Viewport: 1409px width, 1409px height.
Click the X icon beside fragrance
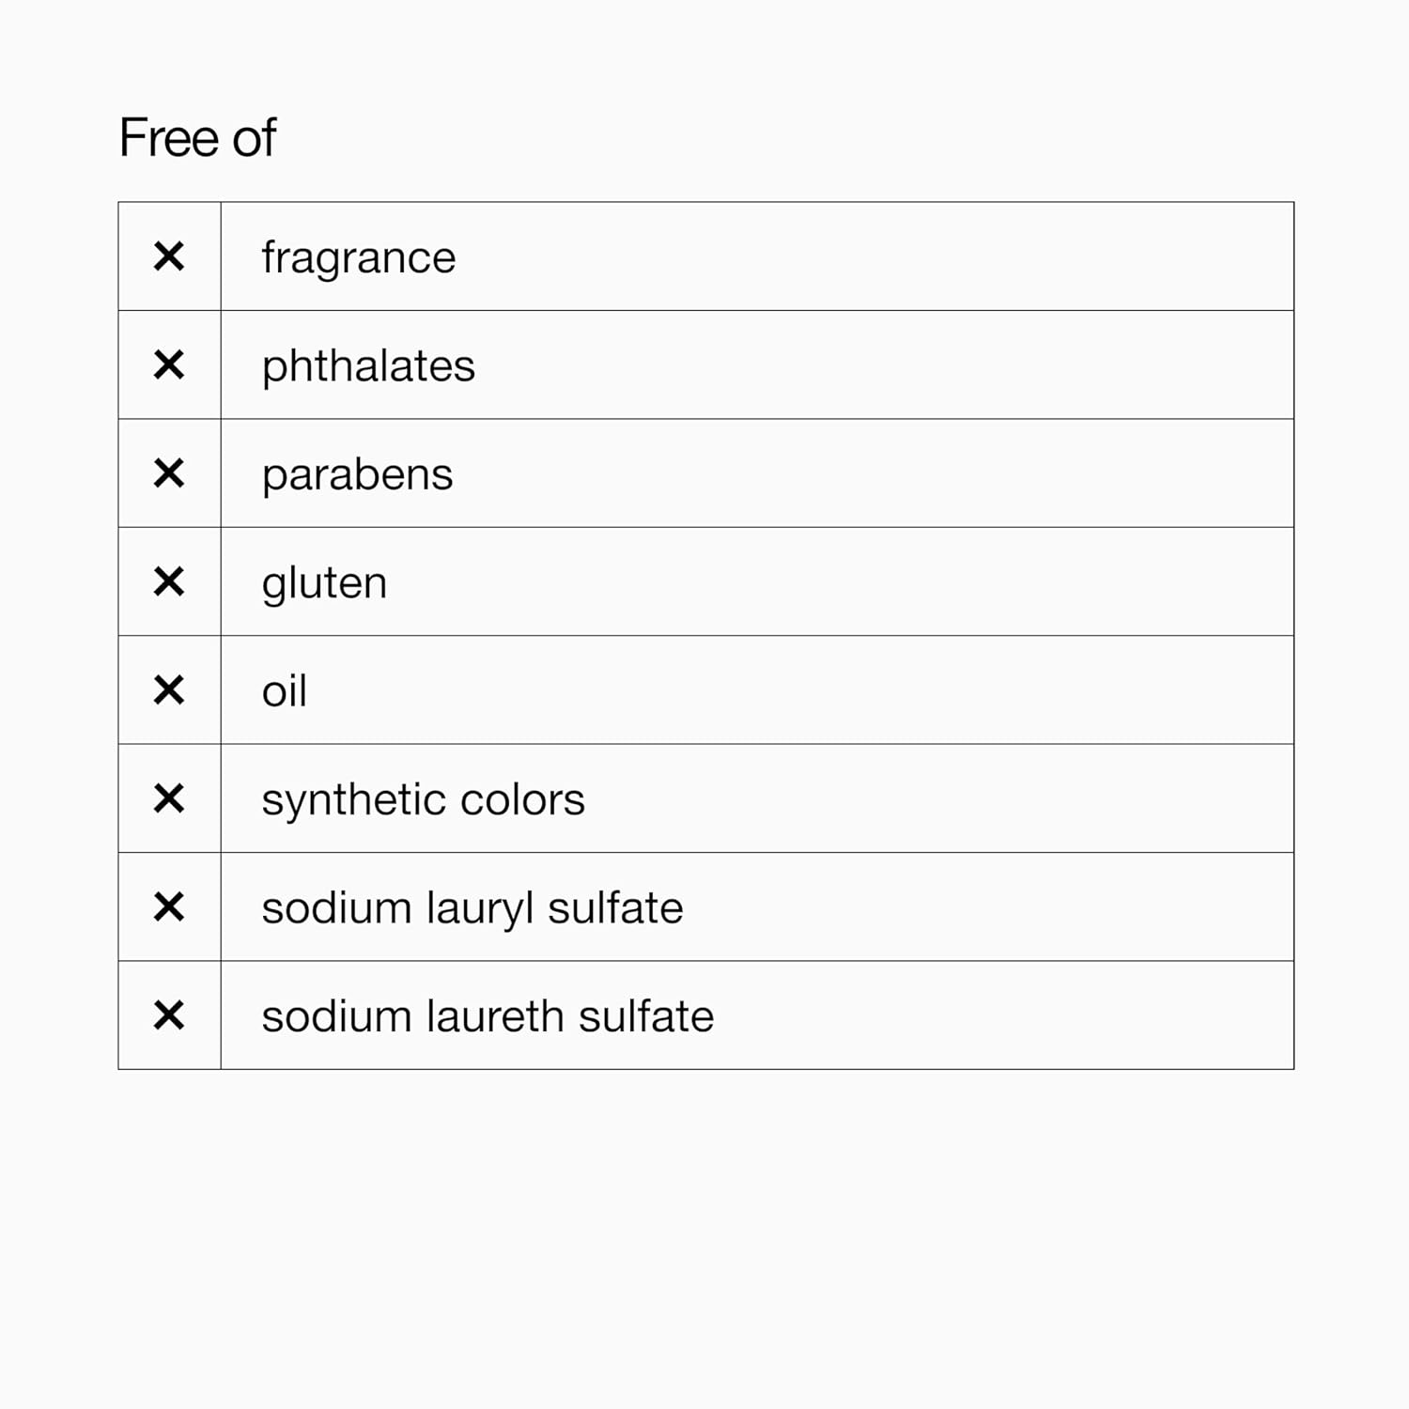click(x=169, y=256)
